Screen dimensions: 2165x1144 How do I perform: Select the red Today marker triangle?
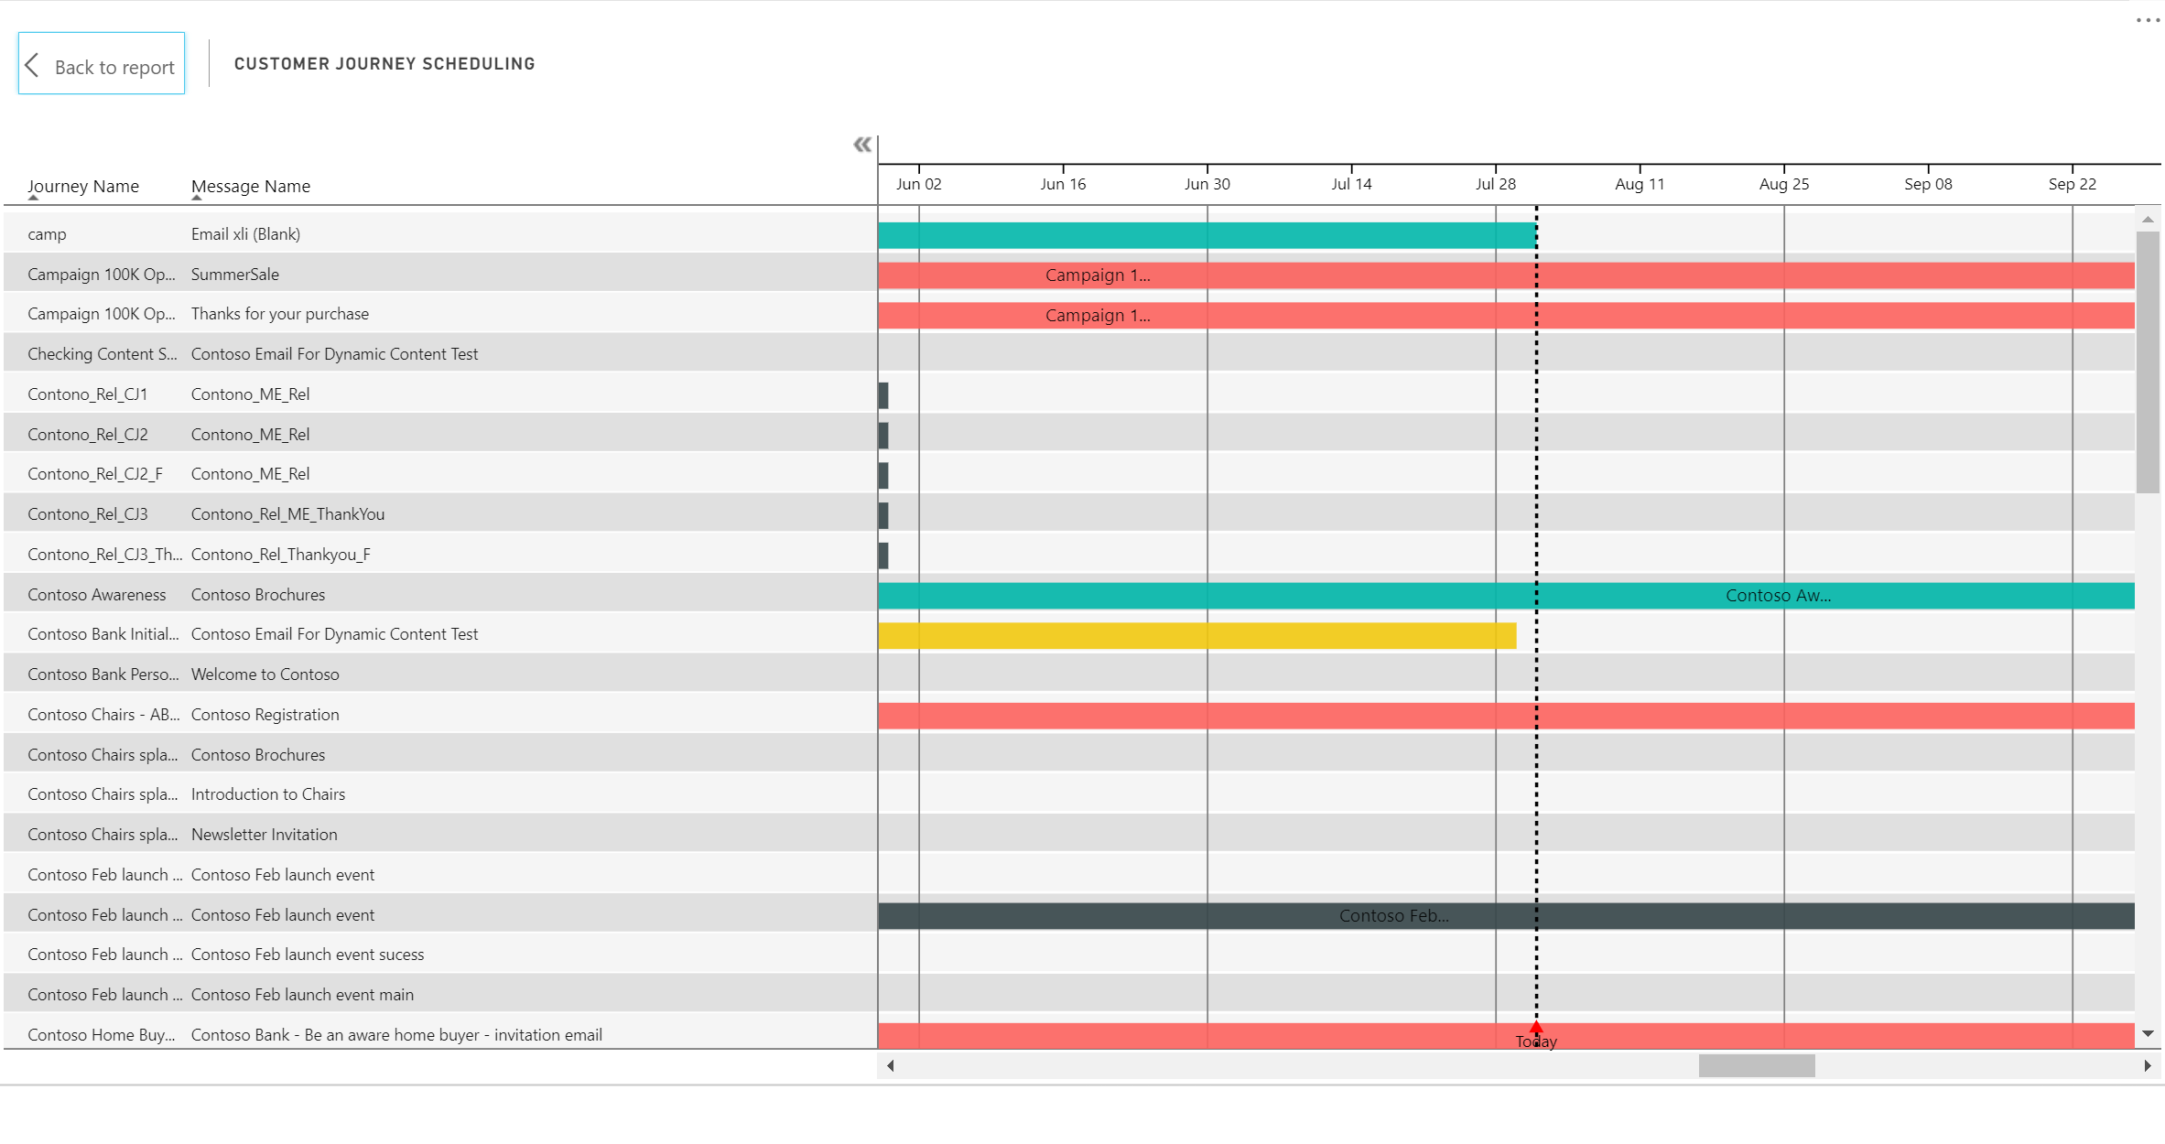pos(1536,1029)
